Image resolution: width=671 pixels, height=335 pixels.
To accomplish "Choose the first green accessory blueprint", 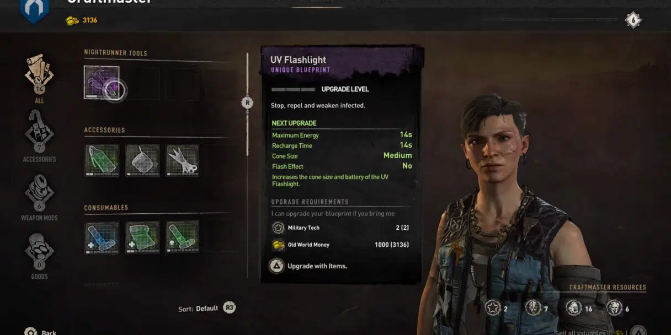I will (102, 160).
